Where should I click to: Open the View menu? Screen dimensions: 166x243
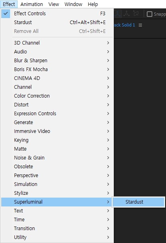click(x=54, y=4)
